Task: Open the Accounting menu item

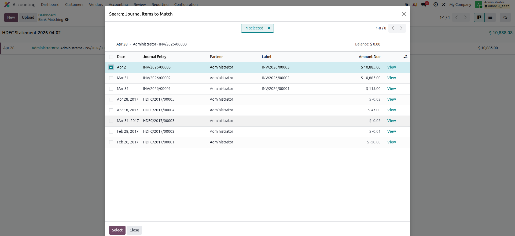Action: pos(118,5)
